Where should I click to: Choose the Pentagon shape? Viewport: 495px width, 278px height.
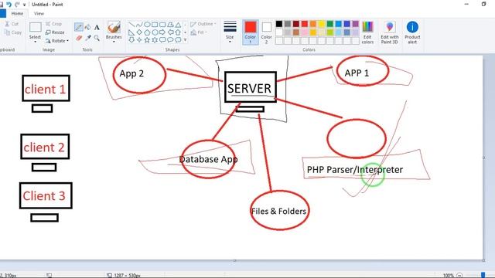[147, 32]
